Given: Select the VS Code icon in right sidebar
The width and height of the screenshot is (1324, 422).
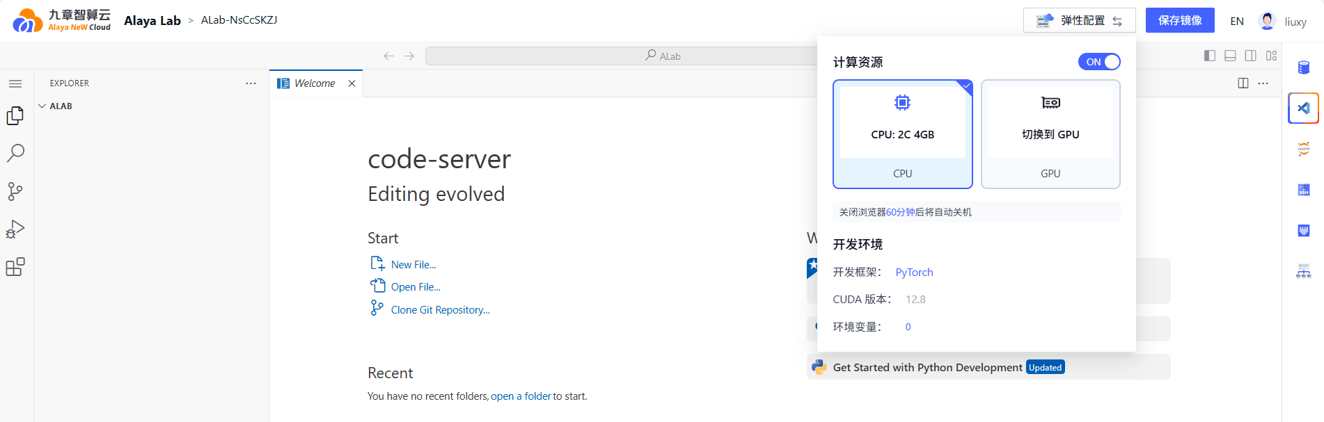Looking at the screenshot, I should tap(1303, 108).
